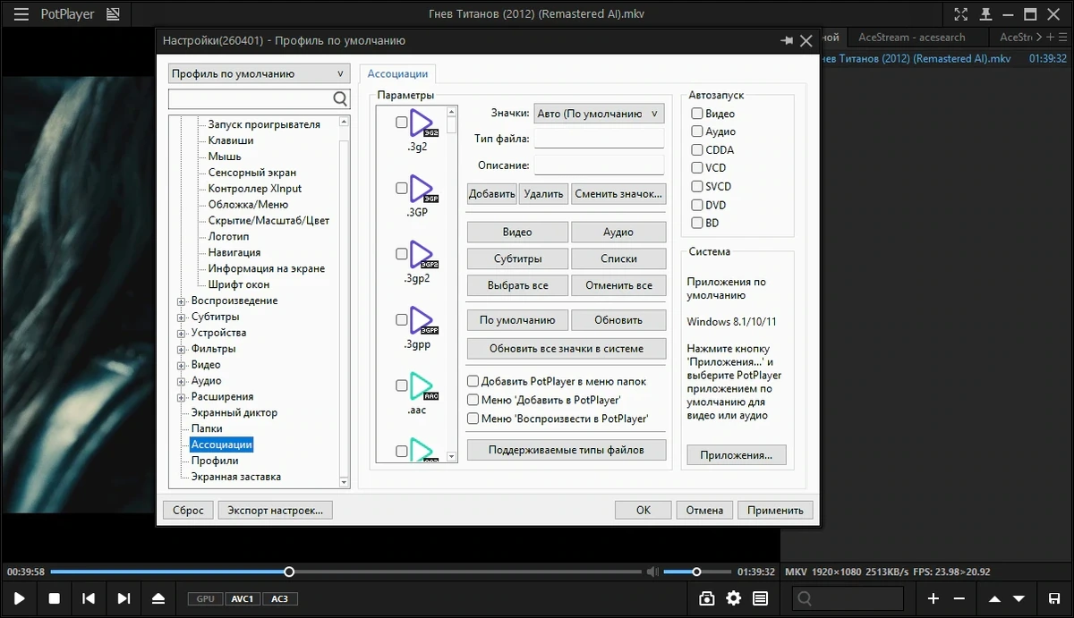1074x618 pixels.
Task: Click the 'Обновить все значки в системе' button
Action: [x=567, y=349]
